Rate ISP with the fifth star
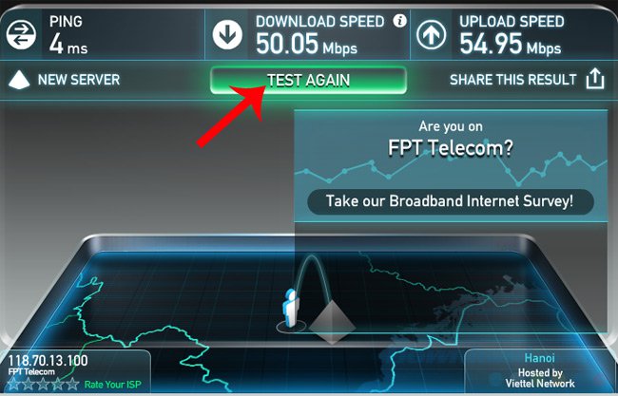This screenshot has width=618, height=396. pos(72,384)
